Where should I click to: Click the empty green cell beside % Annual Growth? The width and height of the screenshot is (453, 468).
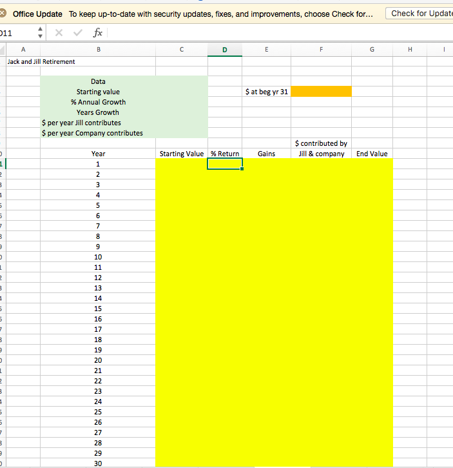tap(182, 102)
